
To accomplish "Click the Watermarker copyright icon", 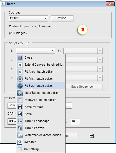I will 20,135.
